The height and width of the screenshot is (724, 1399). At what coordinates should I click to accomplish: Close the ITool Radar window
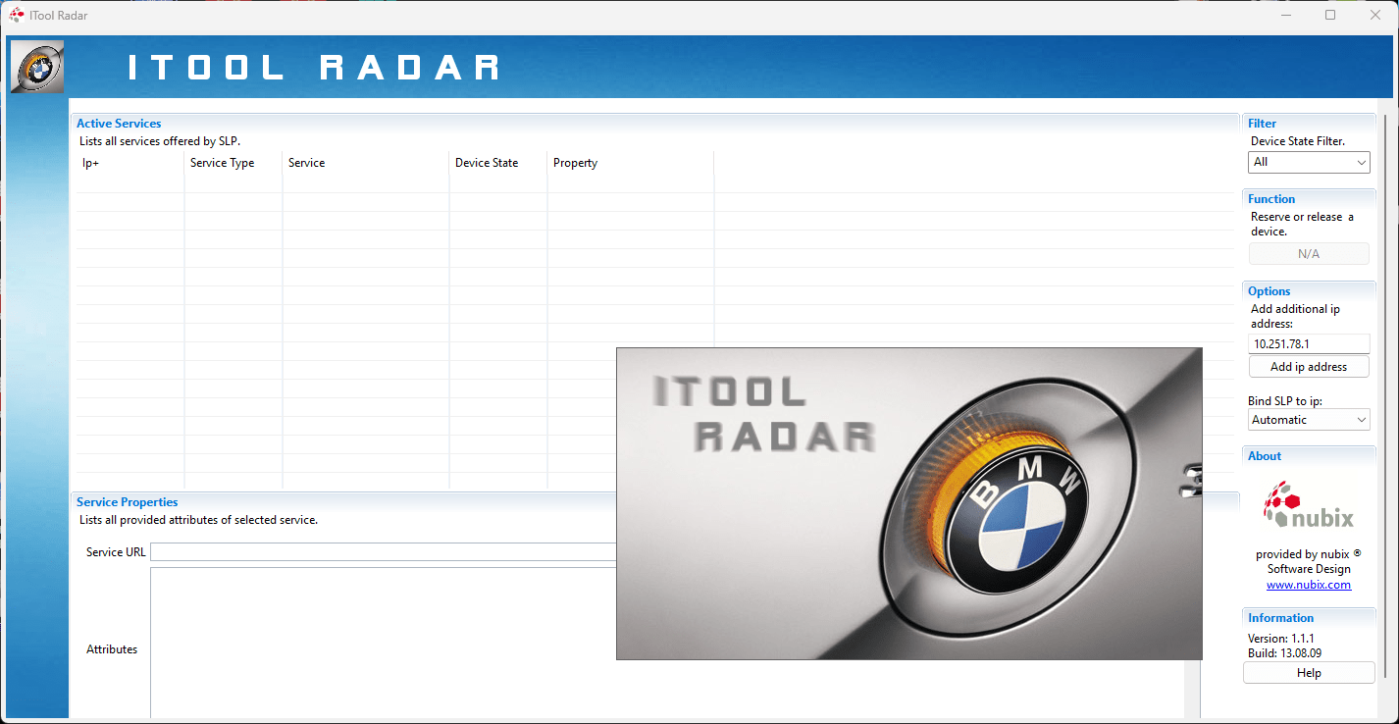tap(1374, 15)
